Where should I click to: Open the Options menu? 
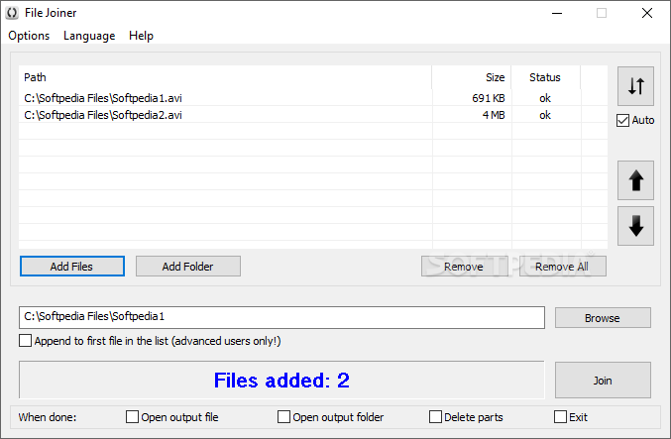point(29,36)
